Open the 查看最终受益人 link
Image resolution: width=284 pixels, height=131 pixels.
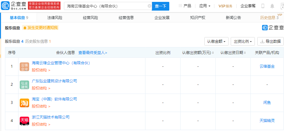coord(93,53)
